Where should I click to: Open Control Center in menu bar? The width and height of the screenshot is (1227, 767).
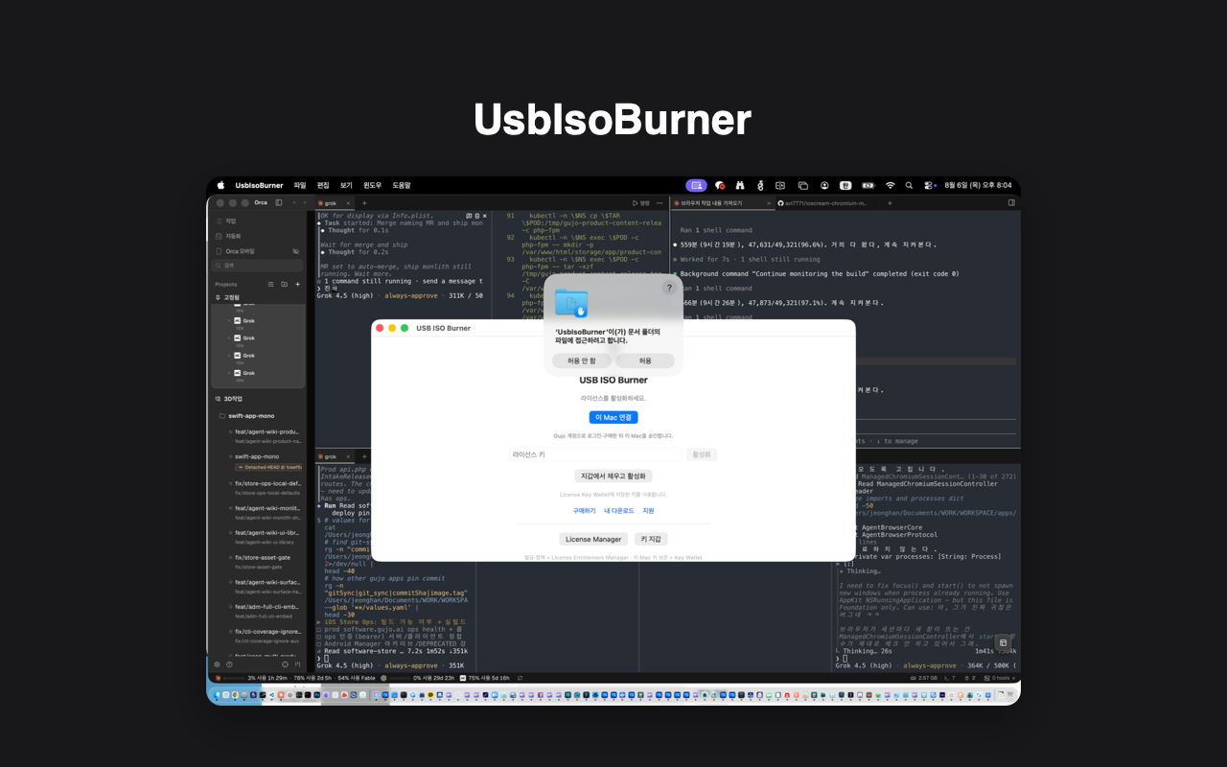point(929,185)
